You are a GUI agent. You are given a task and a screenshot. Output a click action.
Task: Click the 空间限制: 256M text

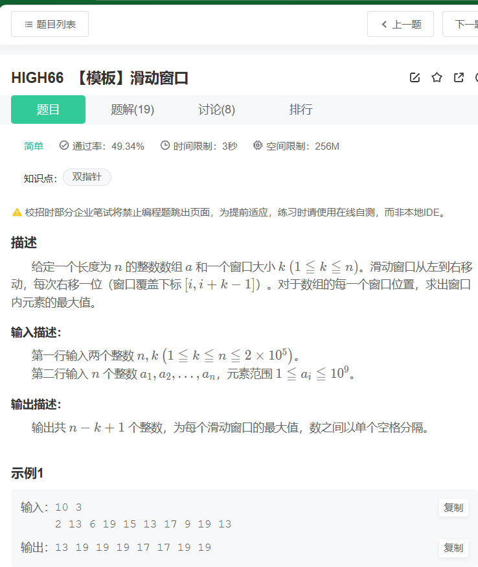(x=302, y=146)
